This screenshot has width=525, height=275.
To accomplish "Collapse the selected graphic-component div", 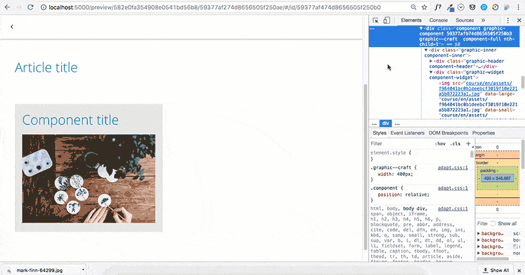I will (x=421, y=28).
